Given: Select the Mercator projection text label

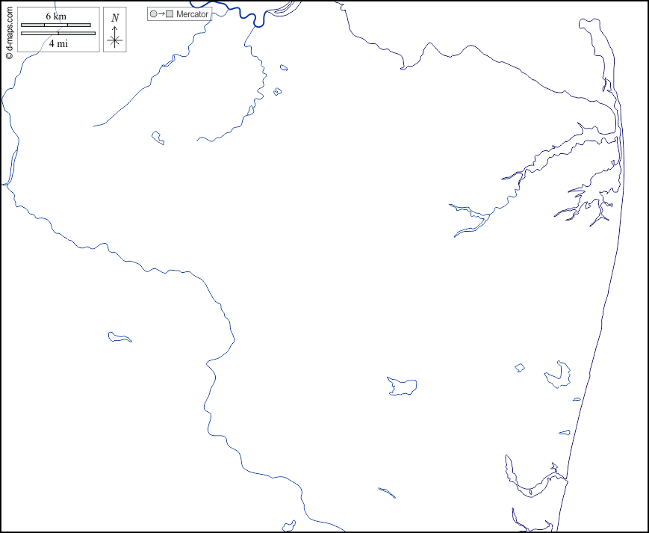Looking at the screenshot, I should [x=192, y=14].
